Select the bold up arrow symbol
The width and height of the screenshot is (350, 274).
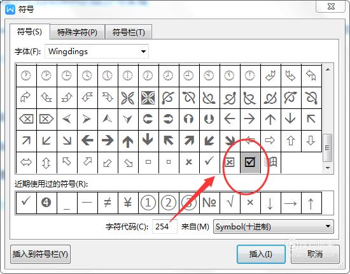pyautogui.click(x=128, y=141)
